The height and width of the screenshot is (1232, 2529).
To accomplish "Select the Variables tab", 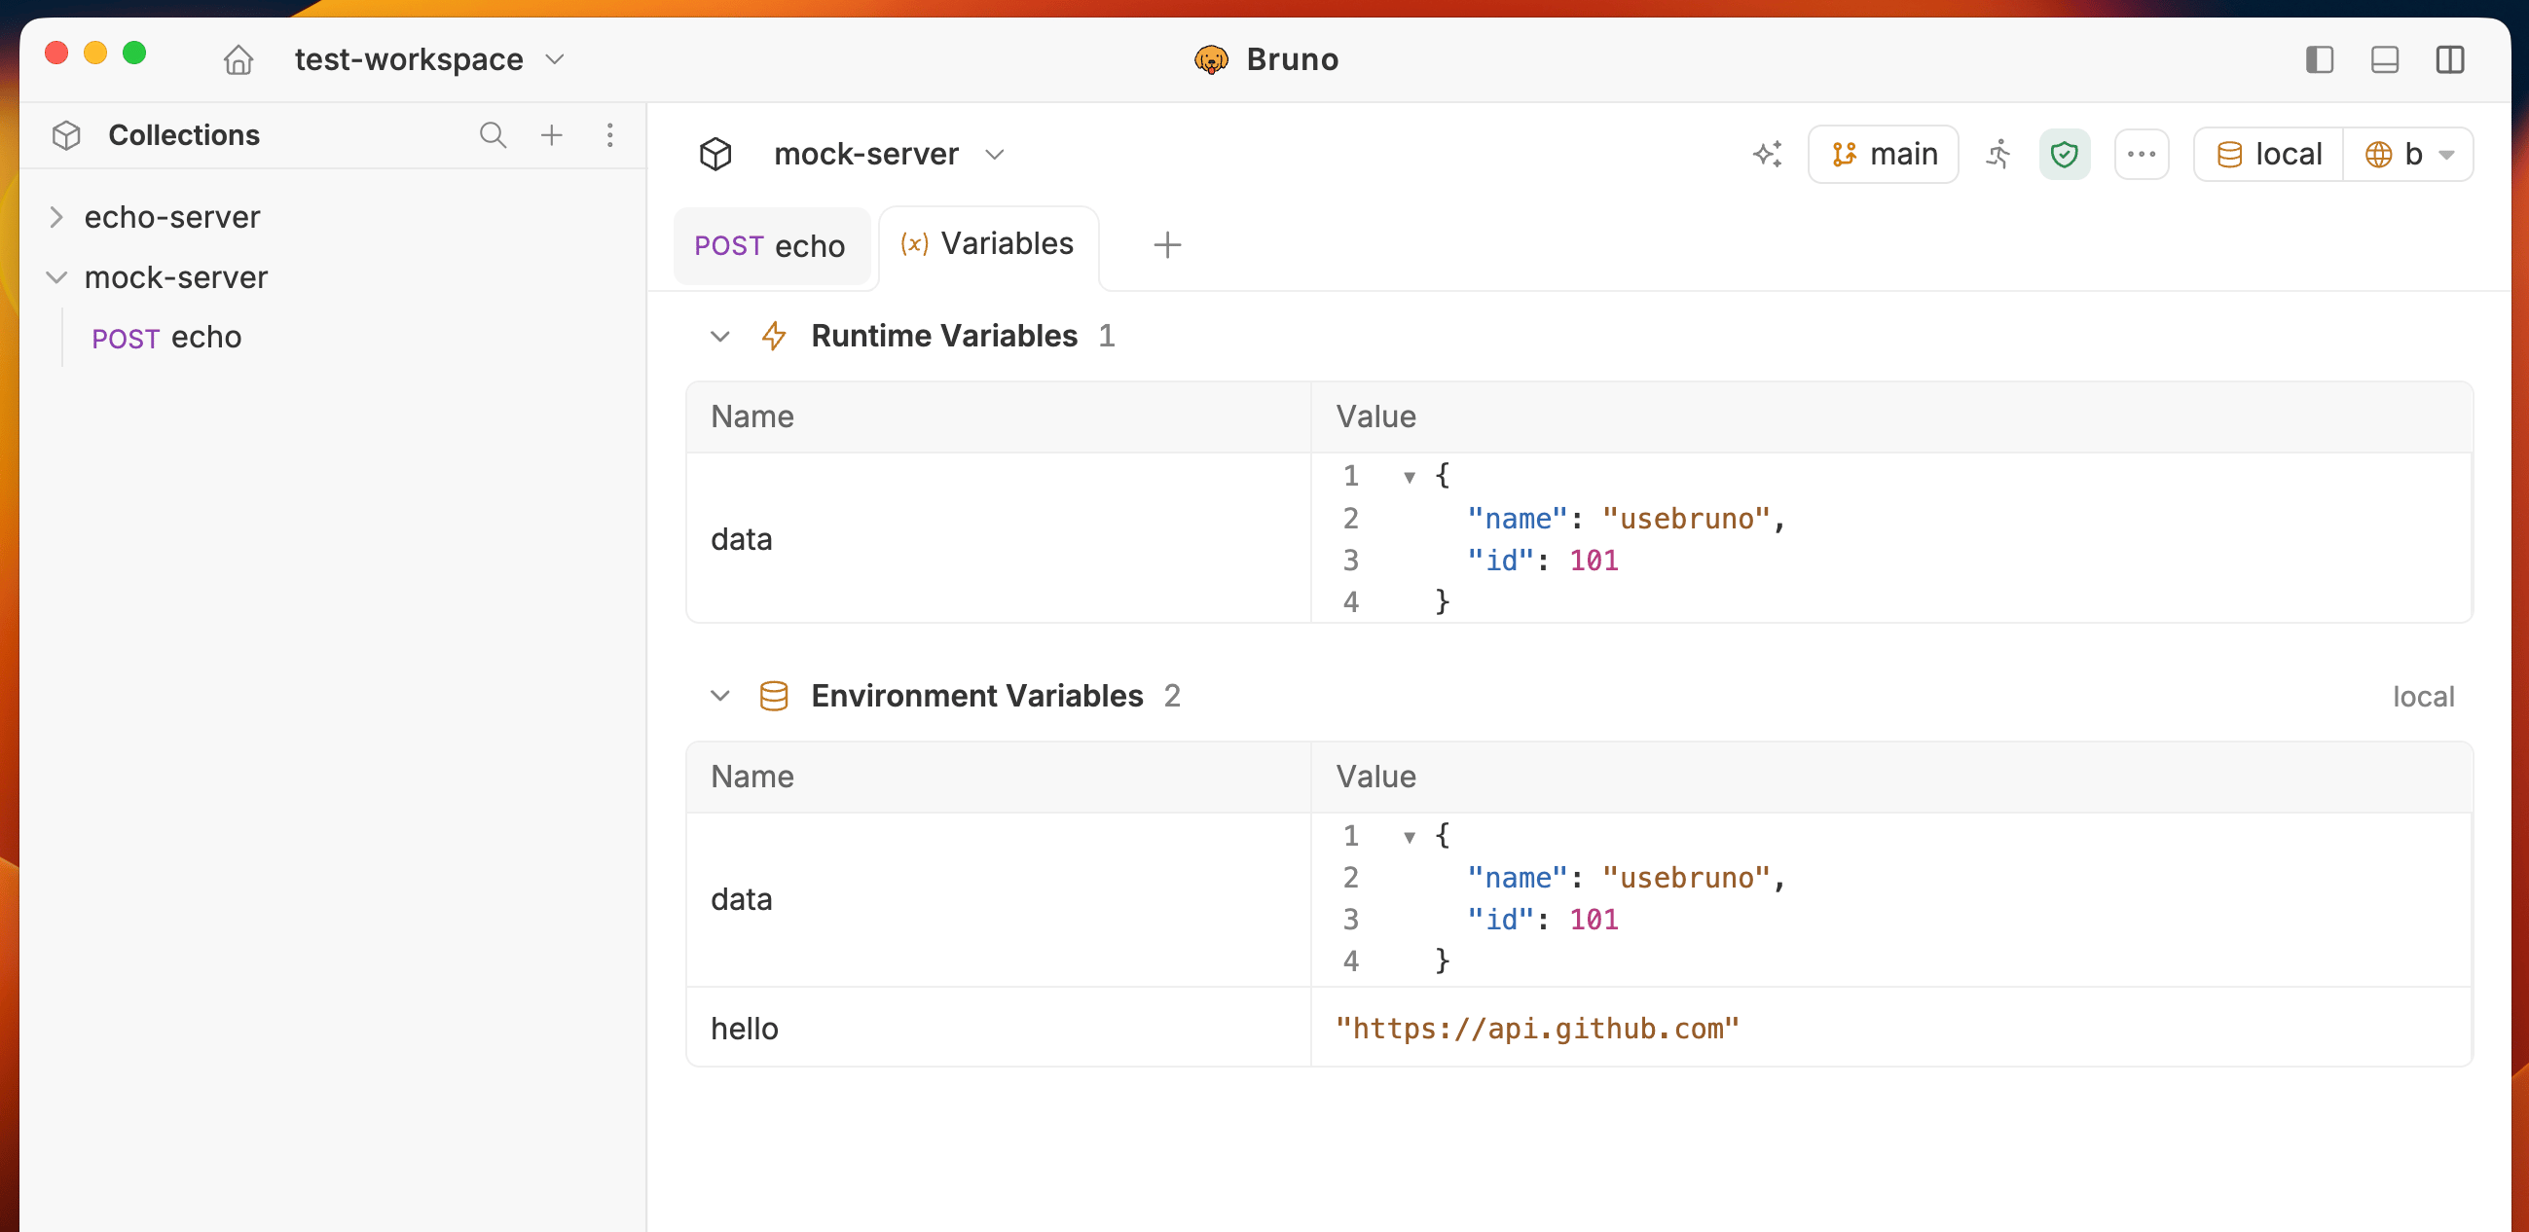I will pyautogui.click(x=988, y=243).
